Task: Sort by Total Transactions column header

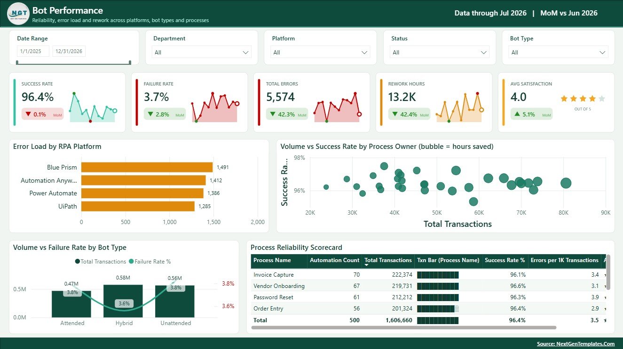Action: click(x=388, y=260)
